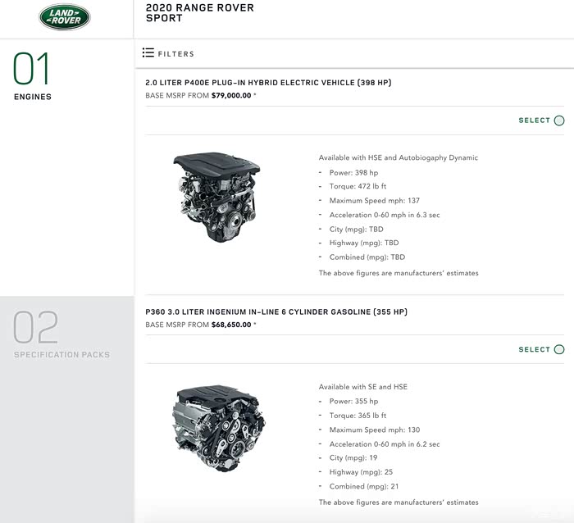Click the FILTERS label
Screen dimensions: 574x523
176,54
